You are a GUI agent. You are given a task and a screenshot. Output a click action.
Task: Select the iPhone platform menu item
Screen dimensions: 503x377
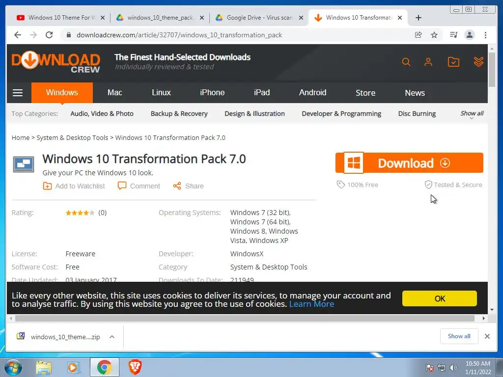[212, 93]
